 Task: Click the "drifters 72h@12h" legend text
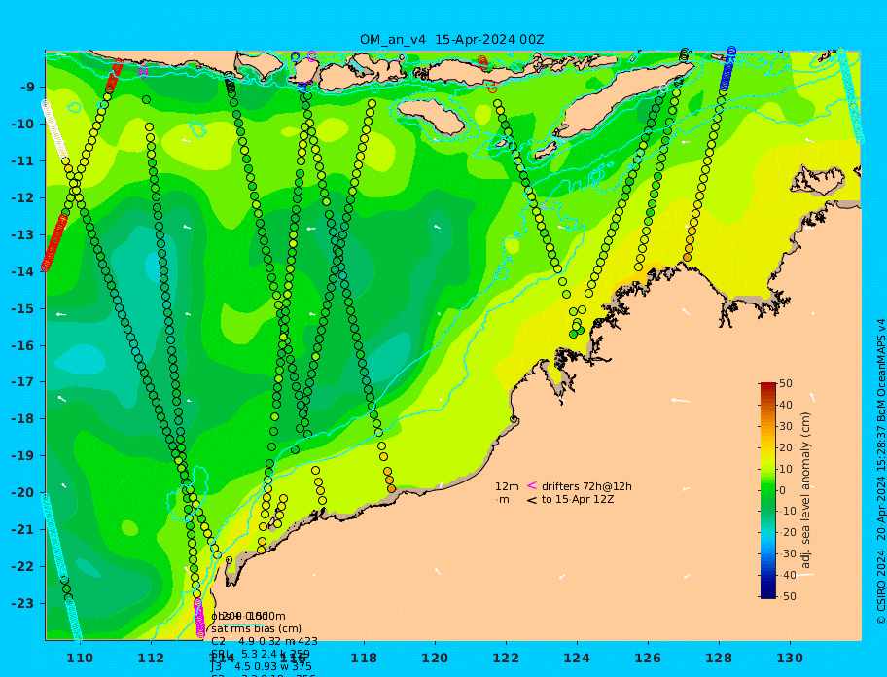[586, 486]
